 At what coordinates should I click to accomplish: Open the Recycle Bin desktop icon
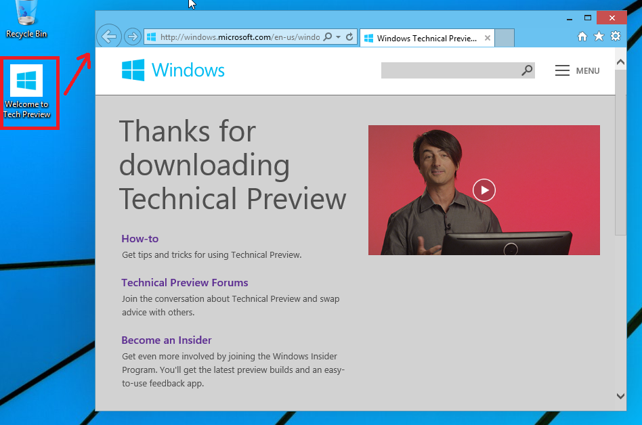(x=26, y=19)
